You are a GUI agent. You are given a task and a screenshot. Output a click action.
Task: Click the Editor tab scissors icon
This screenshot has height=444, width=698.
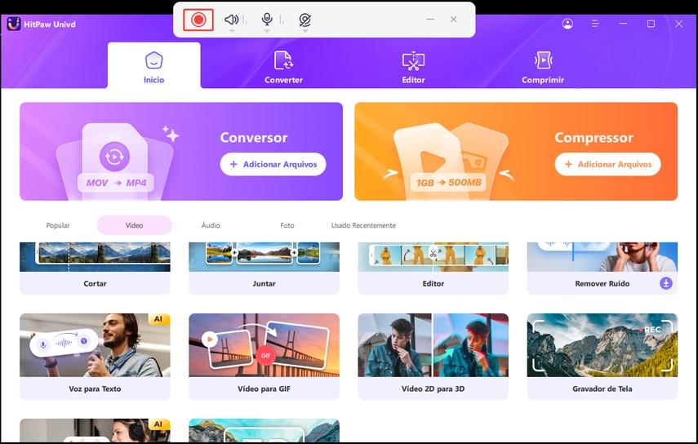[414, 61]
